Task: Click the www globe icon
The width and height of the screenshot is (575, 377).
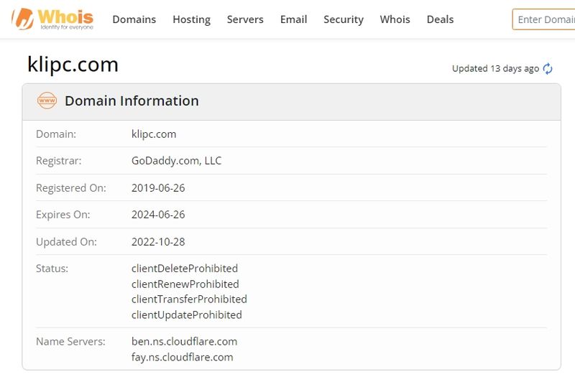Action: (47, 101)
